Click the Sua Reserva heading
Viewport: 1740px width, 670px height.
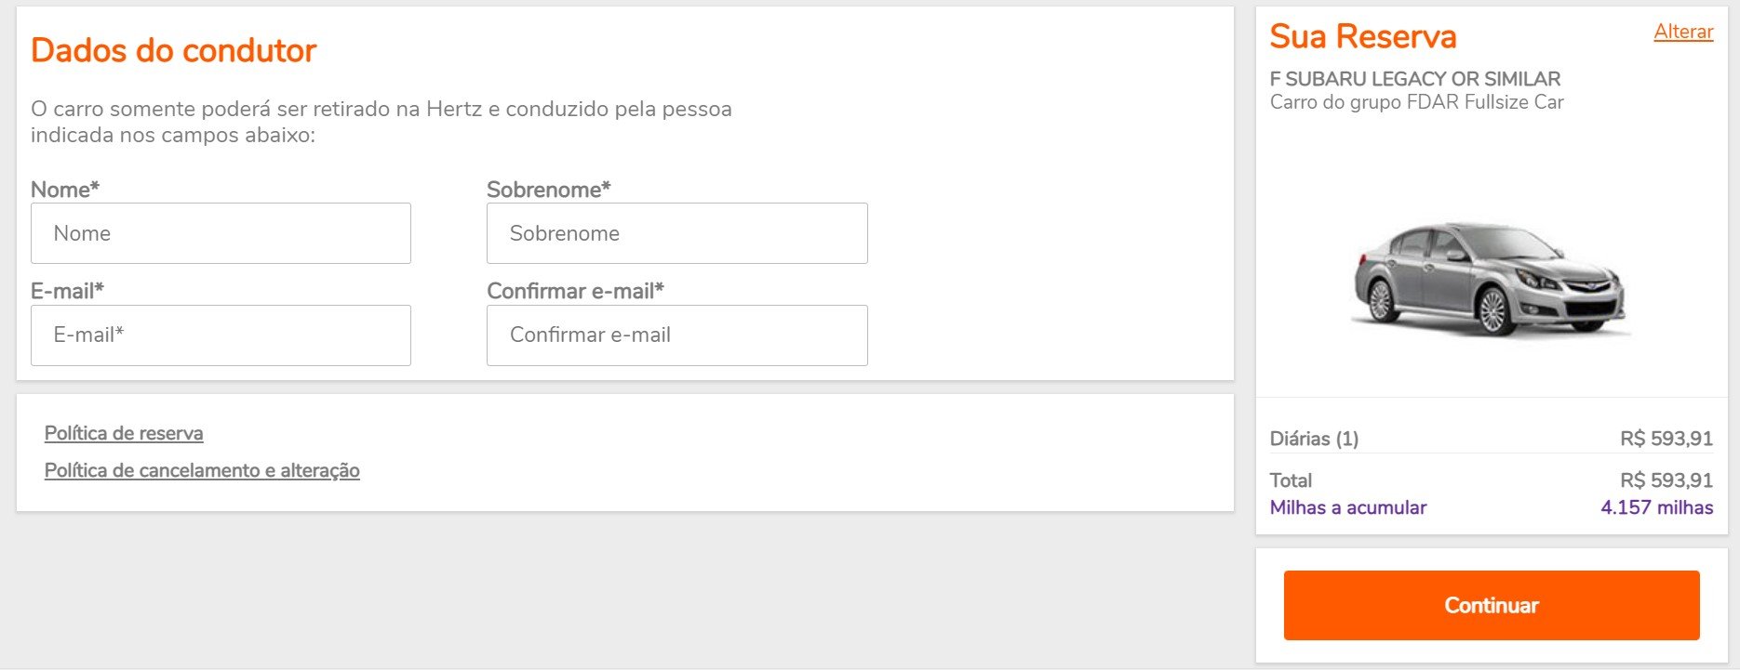[1363, 36]
